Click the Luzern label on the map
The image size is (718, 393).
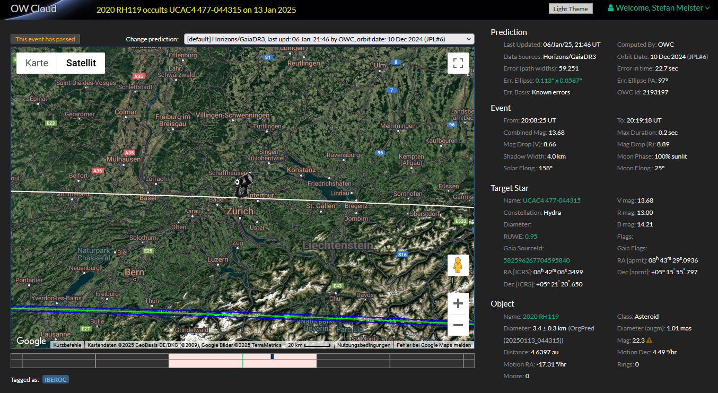click(217, 259)
